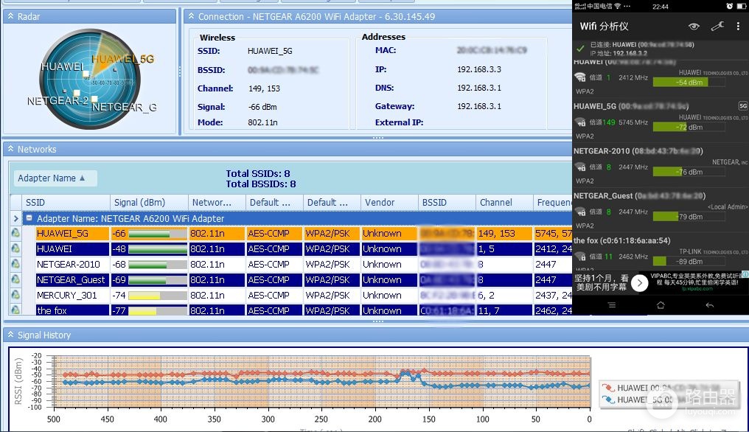
Task: Select the HUAWEI network row
Action: (290, 249)
